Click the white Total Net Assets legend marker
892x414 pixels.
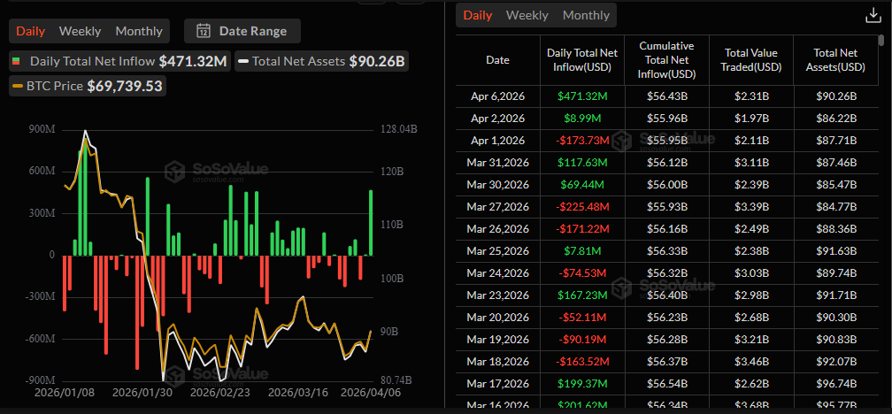point(242,61)
